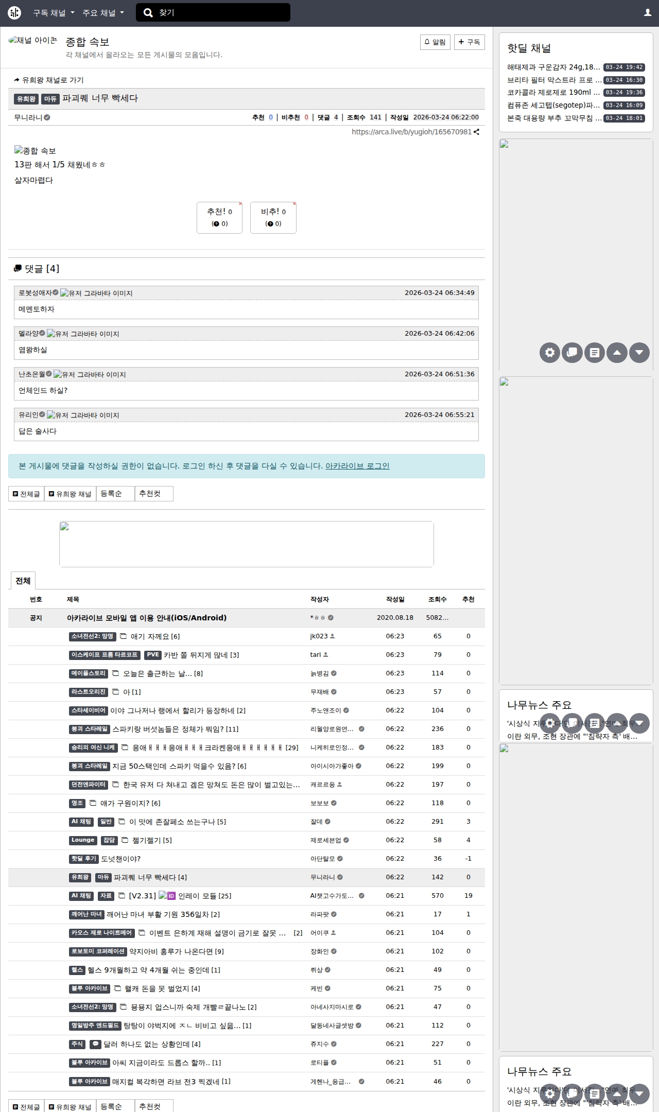Click the 유희왕 badge in the post title bar
Screen dimensions: 659x1112
(26, 99)
